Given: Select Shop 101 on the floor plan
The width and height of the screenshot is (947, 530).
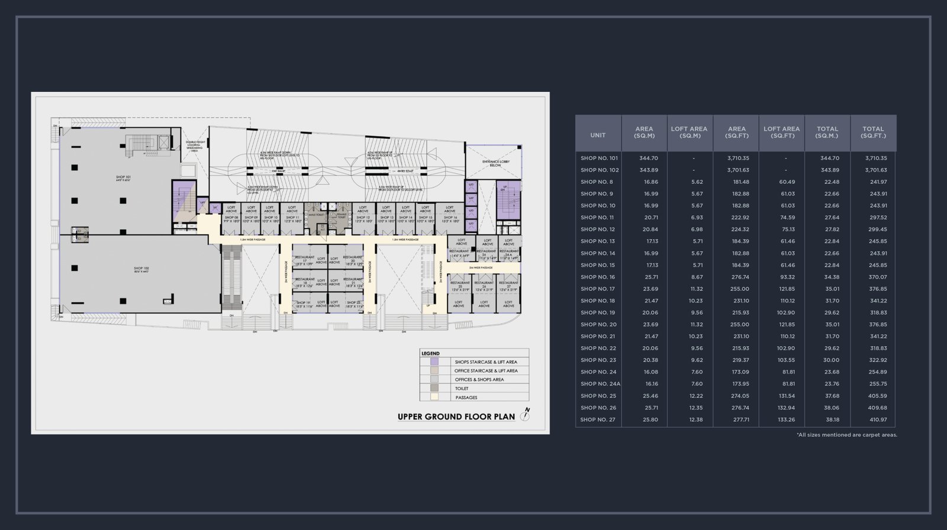Looking at the screenshot, I should 123,177.
